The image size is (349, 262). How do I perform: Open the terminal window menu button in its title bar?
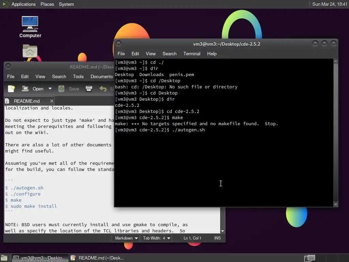119,43
